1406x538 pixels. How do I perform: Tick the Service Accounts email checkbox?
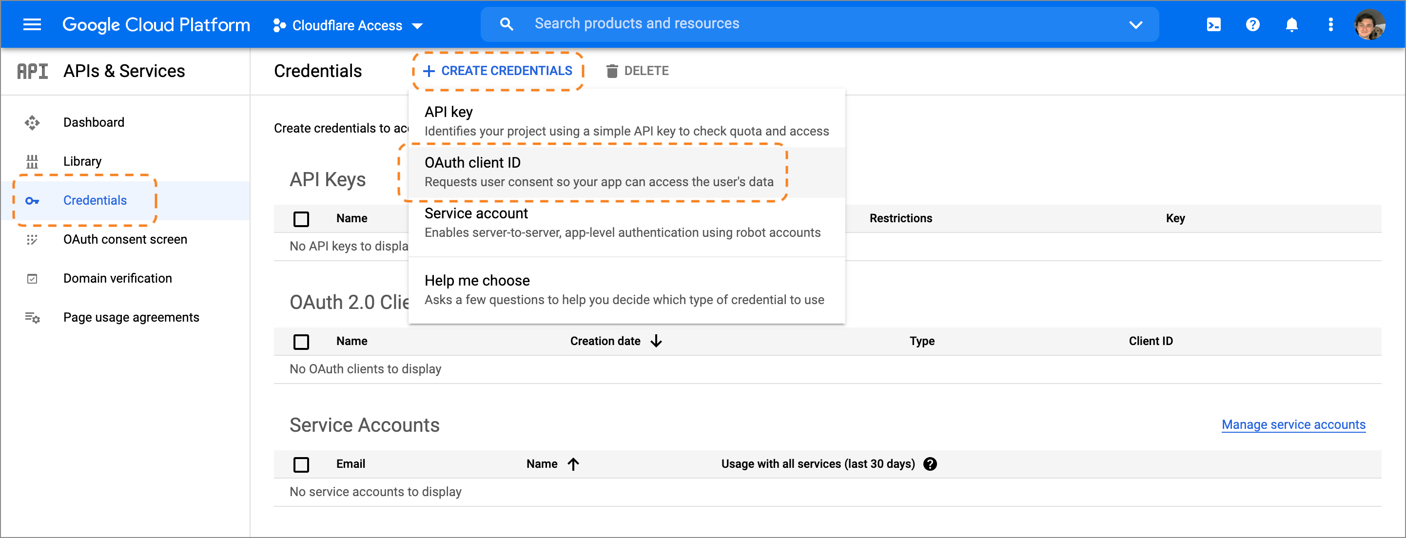click(x=301, y=464)
